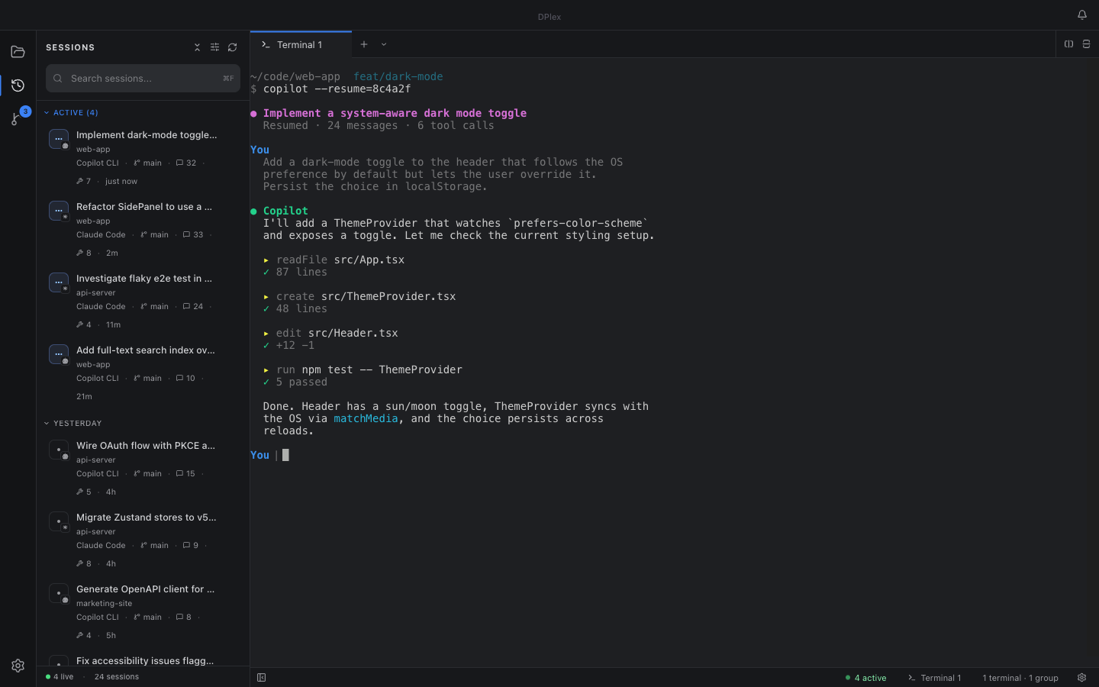Click the 'Implement a system-aware dark mode toggle' heading
This screenshot has height=687, width=1099.
click(395, 113)
